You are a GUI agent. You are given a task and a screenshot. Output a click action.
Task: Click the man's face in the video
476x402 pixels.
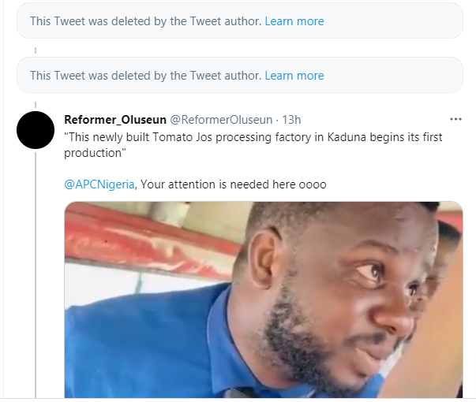(355, 292)
